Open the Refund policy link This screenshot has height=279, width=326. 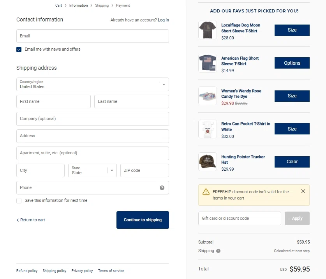click(x=27, y=271)
